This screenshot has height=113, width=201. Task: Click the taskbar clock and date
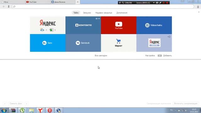[194, 110]
